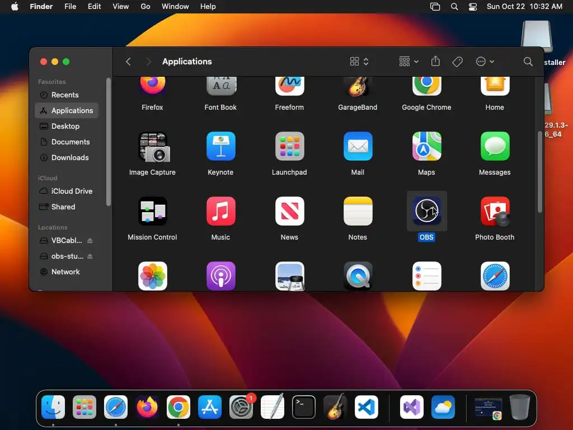
Task: Open the OBS application icon
Action: click(x=426, y=211)
